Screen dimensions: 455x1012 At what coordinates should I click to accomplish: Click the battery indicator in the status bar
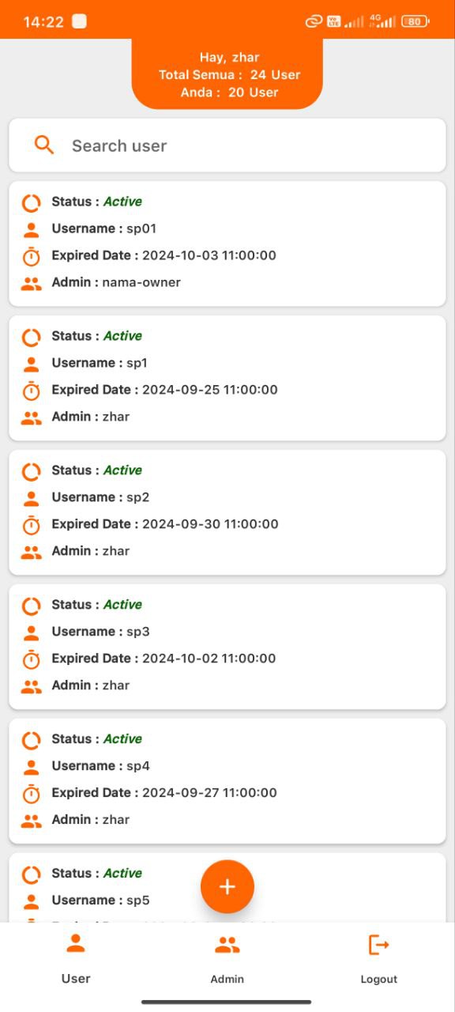415,21
